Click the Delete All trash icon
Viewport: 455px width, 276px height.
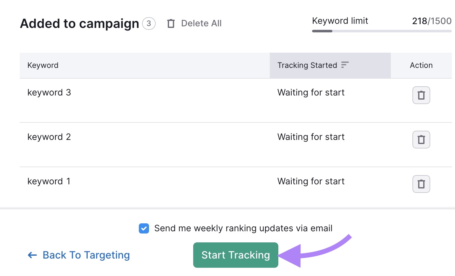(x=171, y=23)
